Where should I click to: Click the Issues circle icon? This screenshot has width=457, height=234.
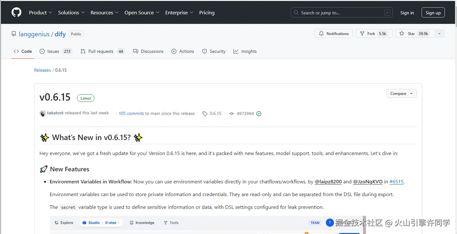[x=42, y=51]
